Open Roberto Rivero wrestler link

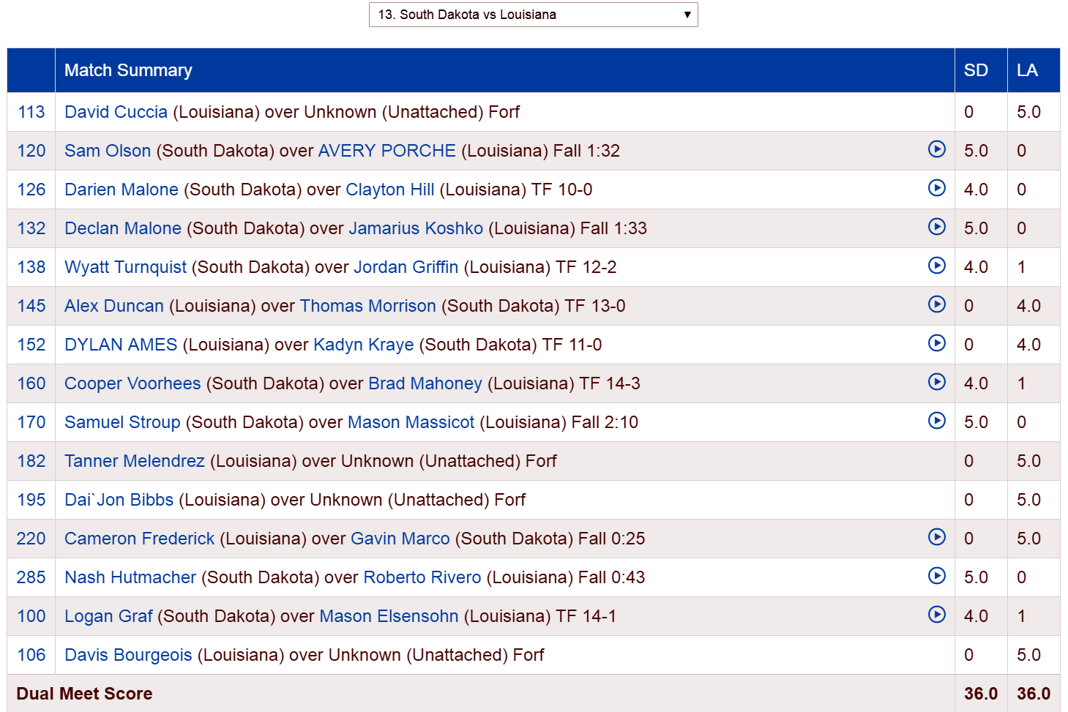pyautogui.click(x=422, y=577)
